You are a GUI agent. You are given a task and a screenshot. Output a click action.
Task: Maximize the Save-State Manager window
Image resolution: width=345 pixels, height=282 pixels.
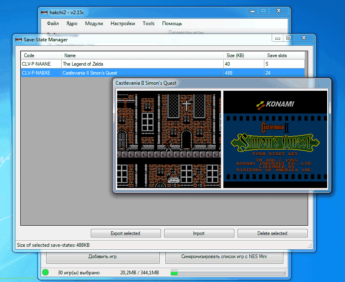pyautogui.click(x=289, y=38)
